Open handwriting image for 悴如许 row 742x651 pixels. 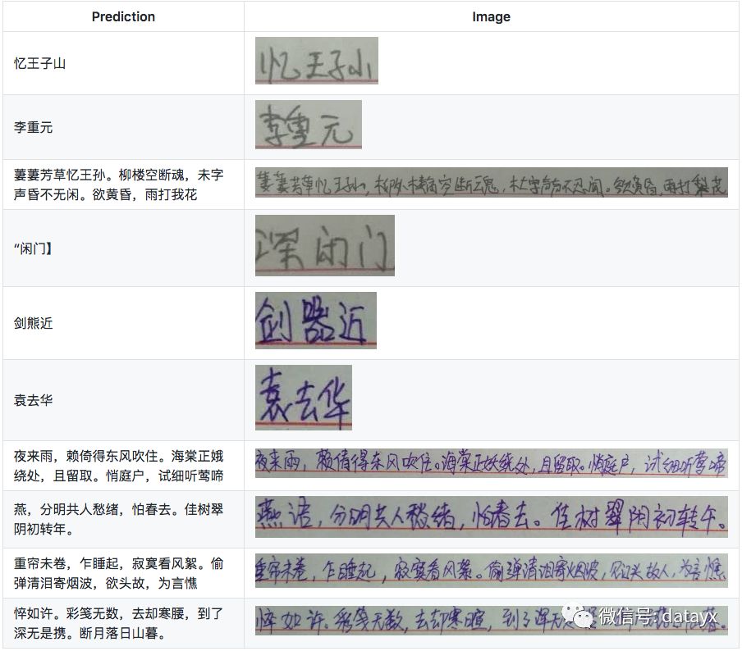[491, 621]
